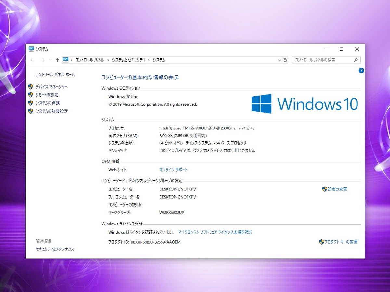
Task: Click full name DESKTOP-GNOFKPV beside フル コンピューター名
Action: (x=177, y=197)
